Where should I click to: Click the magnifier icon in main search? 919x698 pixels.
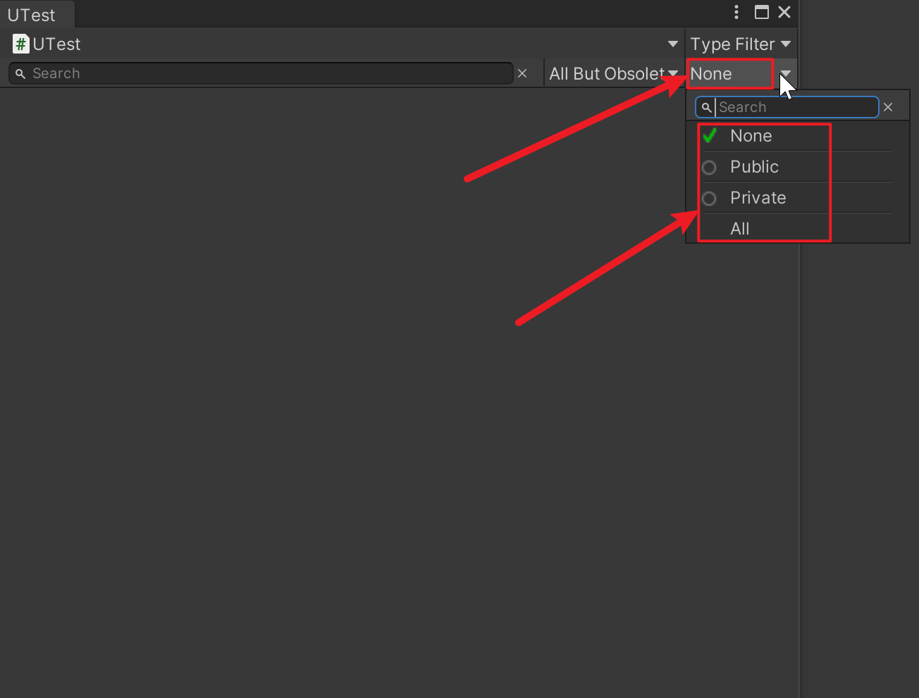point(20,74)
